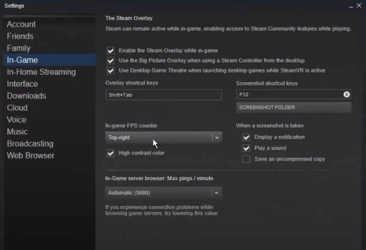
Task: Toggle Use Desktop Game Theatre checkbox
Action: [110, 71]
